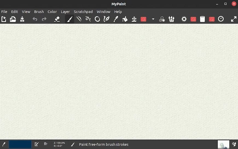Toggle the Eraser mode icon
This screenshot has width=238, height=149.
click(x=57, y=19)
